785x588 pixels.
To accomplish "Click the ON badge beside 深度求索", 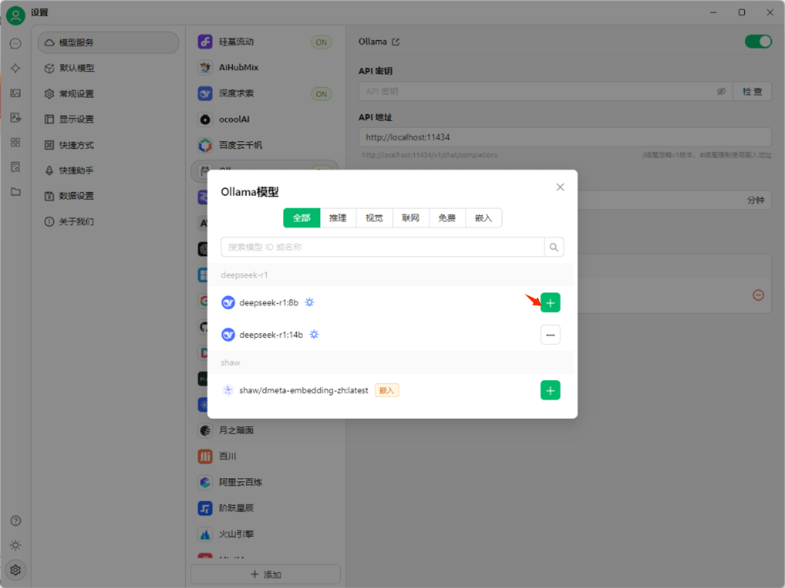I will pos(322,94).
